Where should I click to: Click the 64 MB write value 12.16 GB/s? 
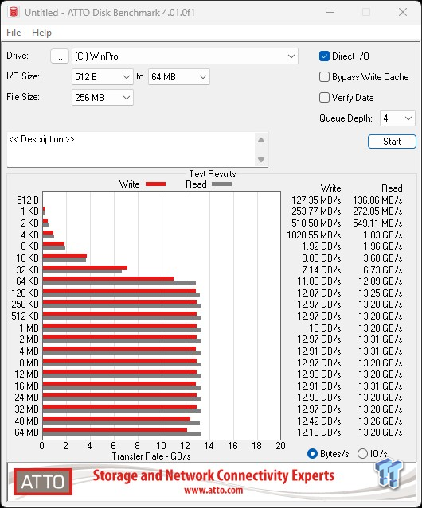(319, 432)
